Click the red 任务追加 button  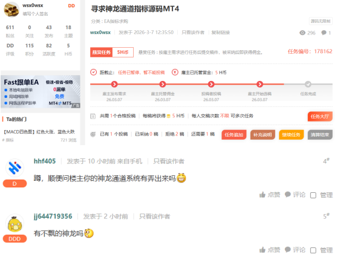[x=234, y=135]
